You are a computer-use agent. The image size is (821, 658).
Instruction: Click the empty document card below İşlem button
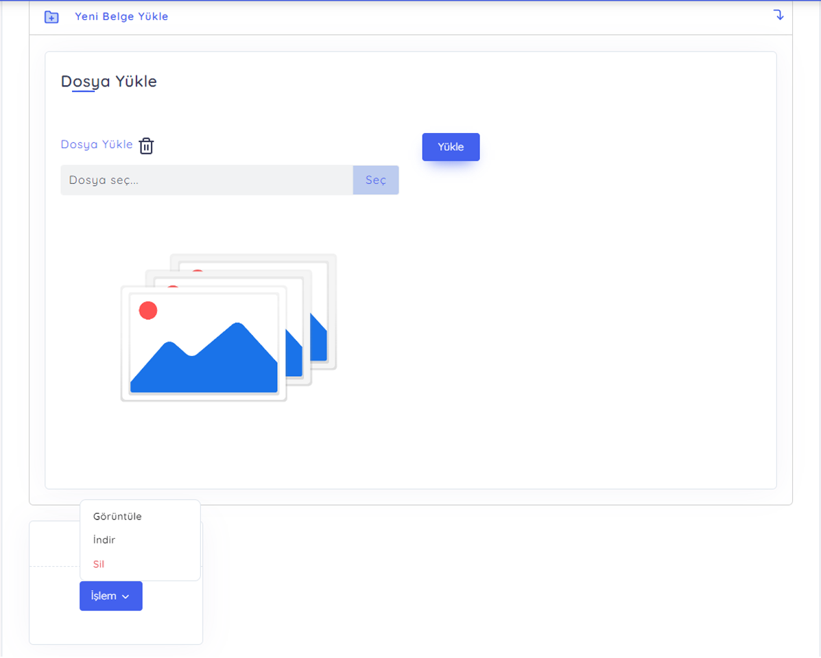[x=116, y=628]
